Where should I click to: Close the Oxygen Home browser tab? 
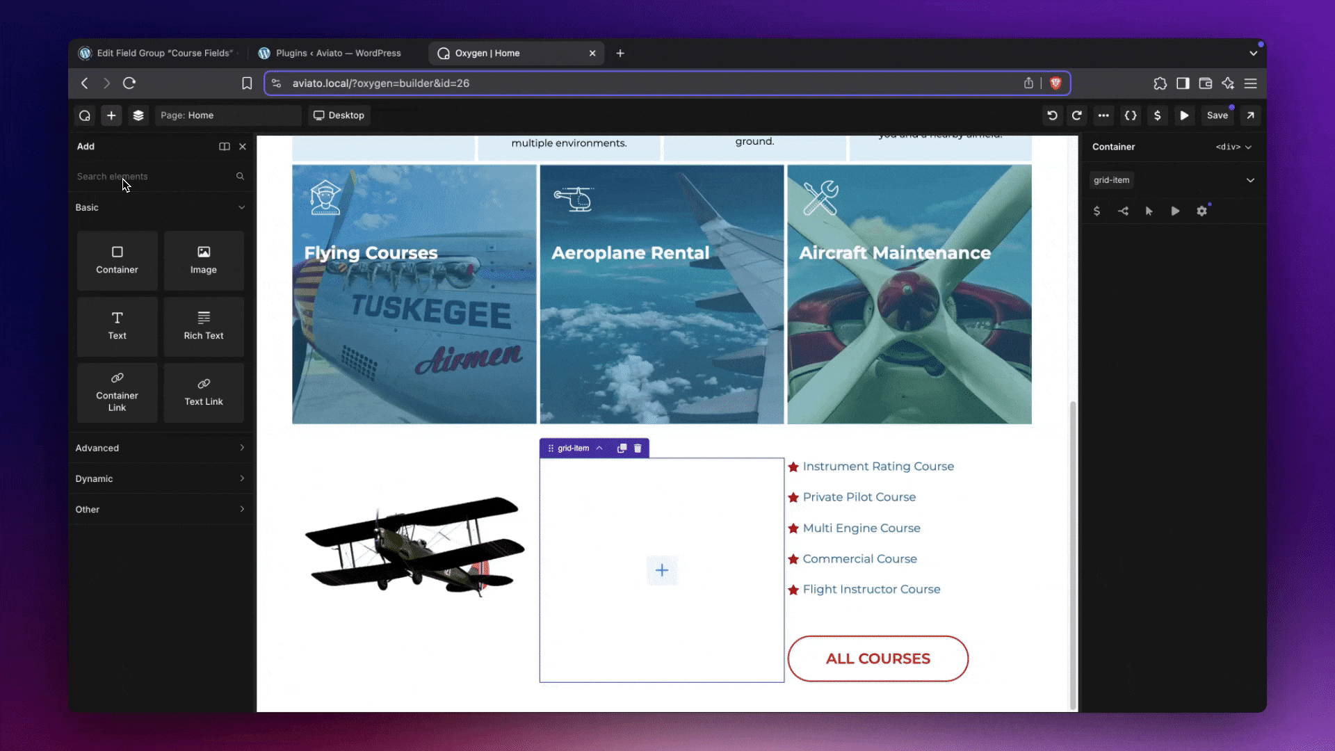coord(592,53)
